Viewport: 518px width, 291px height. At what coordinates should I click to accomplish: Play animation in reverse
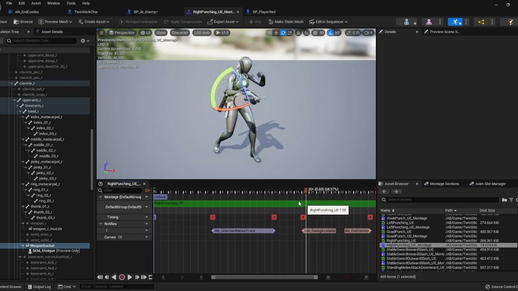(114, 277)
